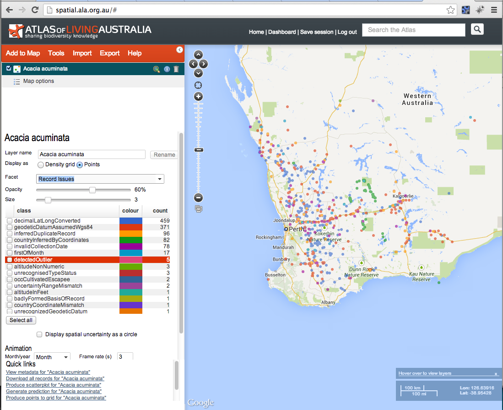Image resolution: width=503 pixels, height=410 pixels.
Task: Tick the decimalLatLongConverted class checkbox
Action: [10, 221]
